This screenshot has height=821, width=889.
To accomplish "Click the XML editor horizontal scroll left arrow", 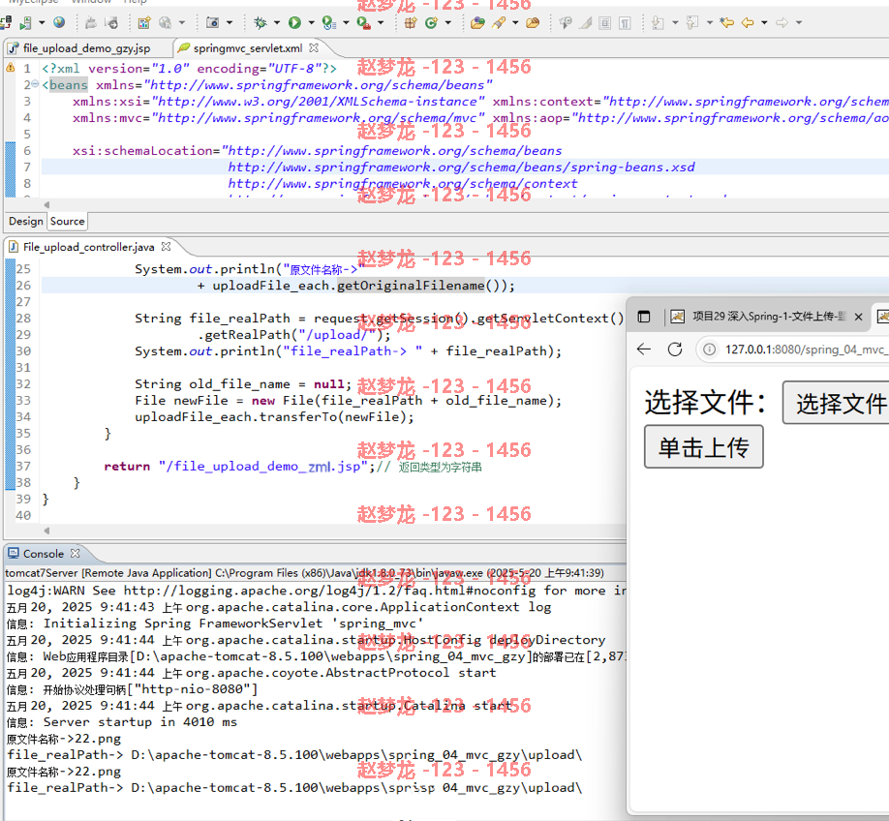I will 47,204.
